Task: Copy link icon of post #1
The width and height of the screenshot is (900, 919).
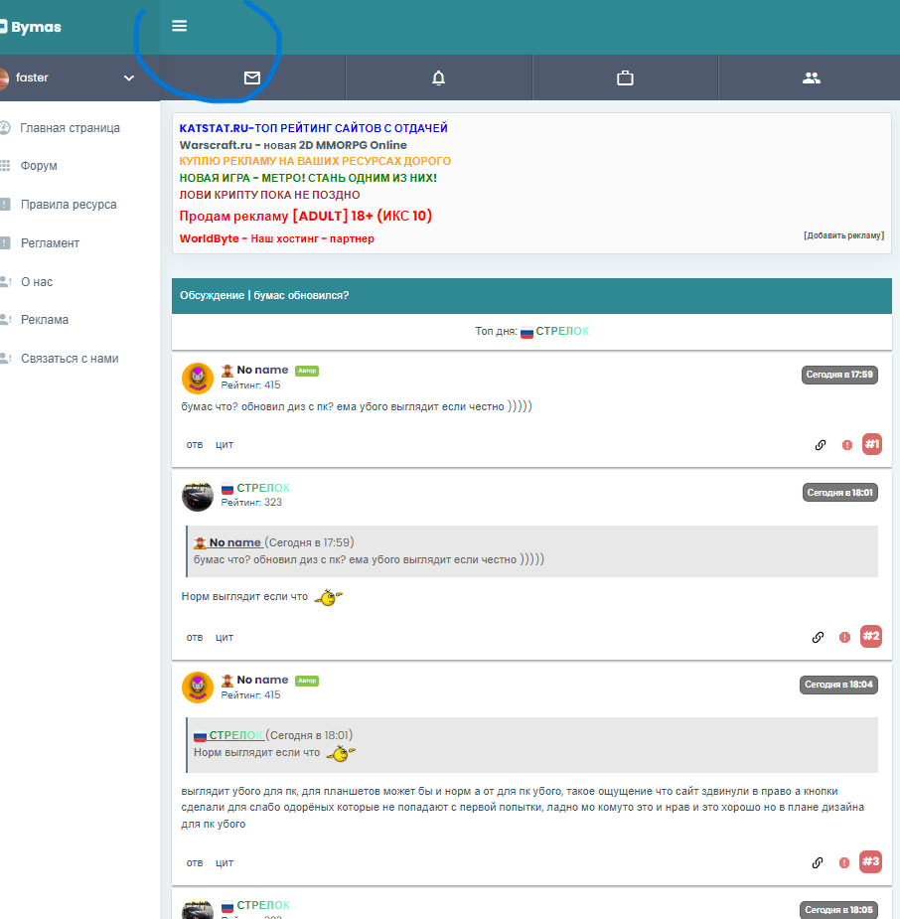Action: tap(821, 445)
